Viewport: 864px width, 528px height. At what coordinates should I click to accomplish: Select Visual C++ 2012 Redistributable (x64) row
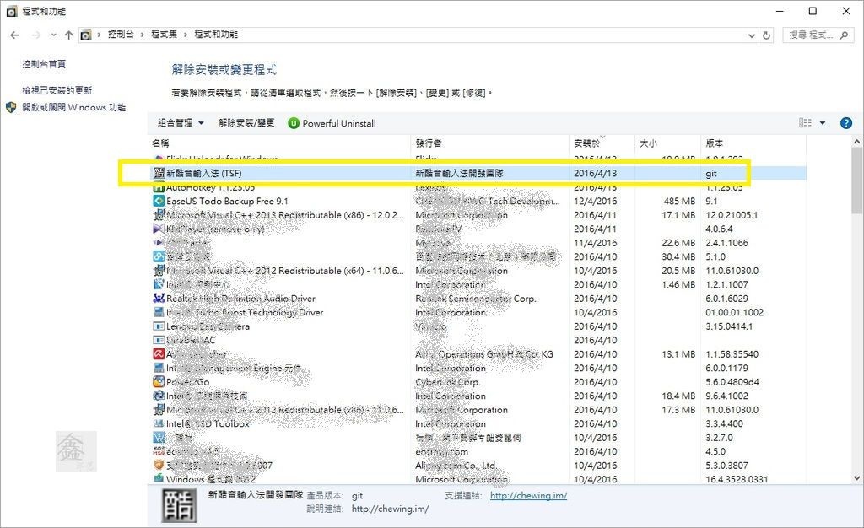pyautogui.click(x=478, y=271)
